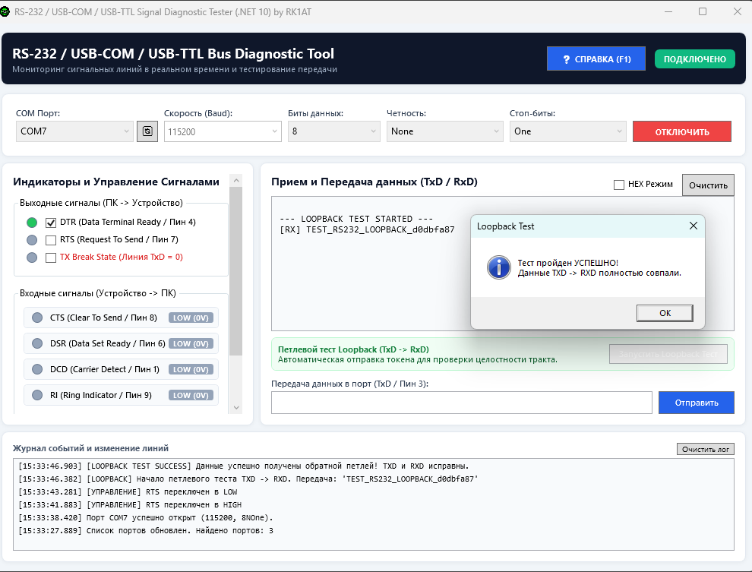752x572 pixels.
Task: Click the signals panel scrollbar thumb
Action: point(236,271)
